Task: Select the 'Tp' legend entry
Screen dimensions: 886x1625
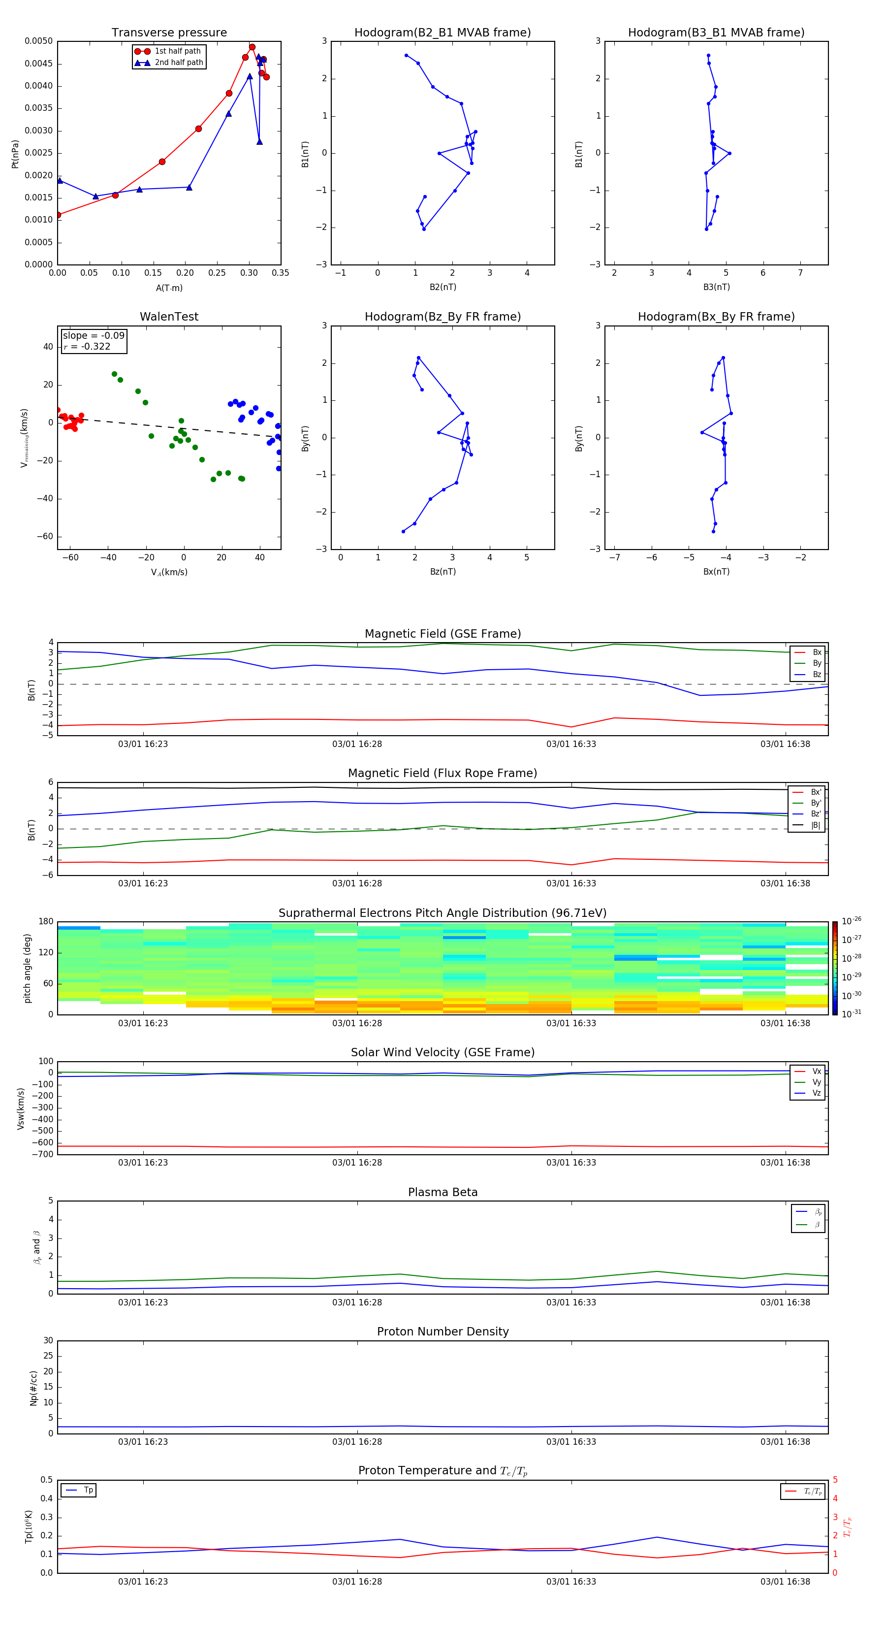Action: pos(79,1490)
